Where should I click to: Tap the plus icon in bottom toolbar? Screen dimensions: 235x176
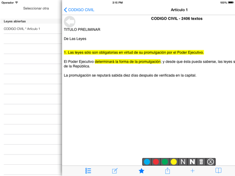coord(192,171)
